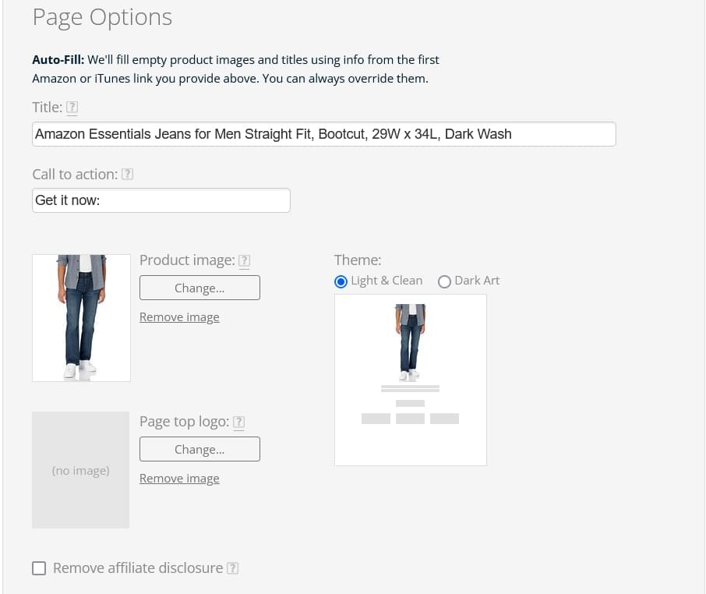Viewport: 706px width, 594px height.
Task: Open the Product image help icon
Action: [x=244, y=260]
